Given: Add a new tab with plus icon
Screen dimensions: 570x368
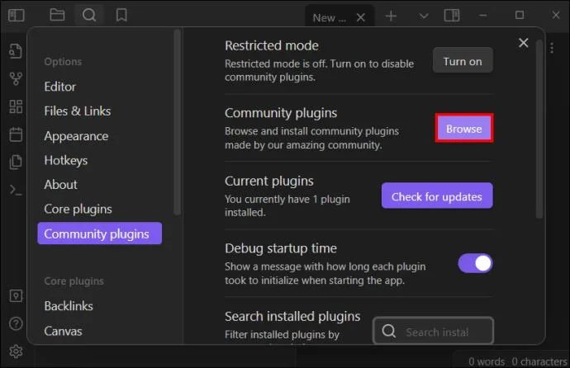Looking at the screenshot, I should click(391, 16).
